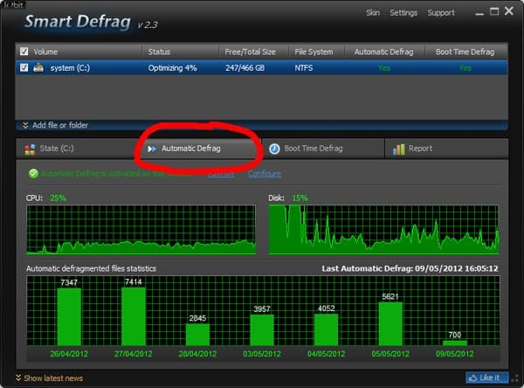Expand Show latest news
Image resolution: width=524 pixels, height=388 pixels.
(49, 378)
